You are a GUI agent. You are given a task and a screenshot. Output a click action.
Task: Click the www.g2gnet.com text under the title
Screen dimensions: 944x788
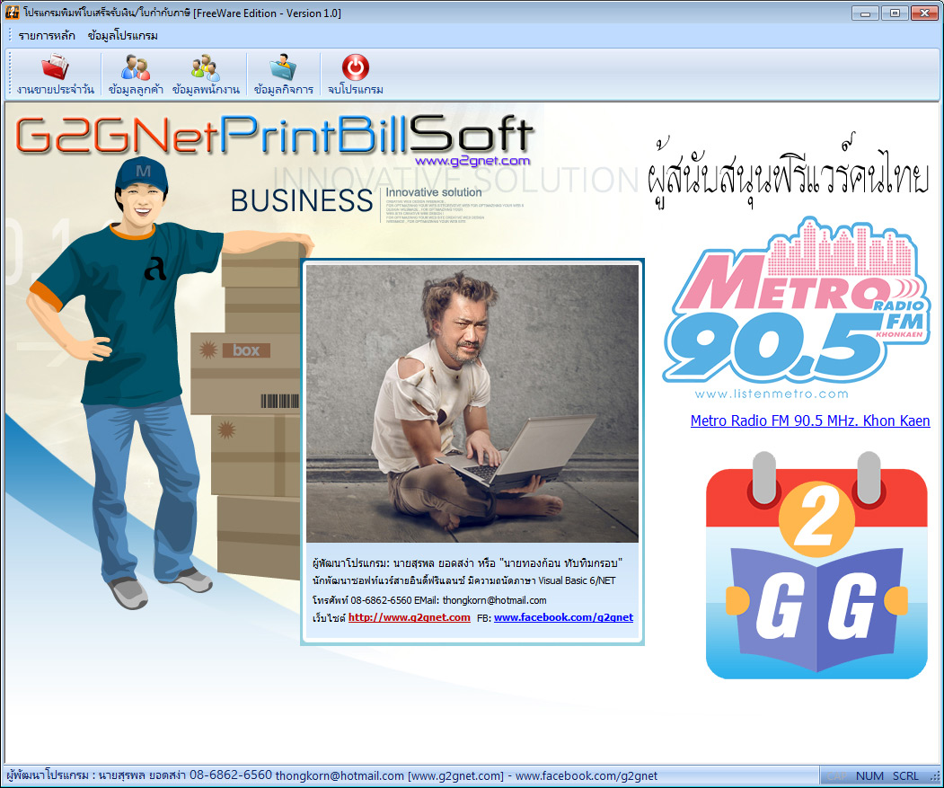pyautogui.click(x=472, y=161)
